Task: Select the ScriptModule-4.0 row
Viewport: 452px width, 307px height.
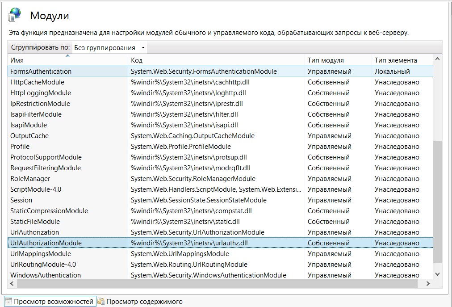Action: click(x=220, y=189)
